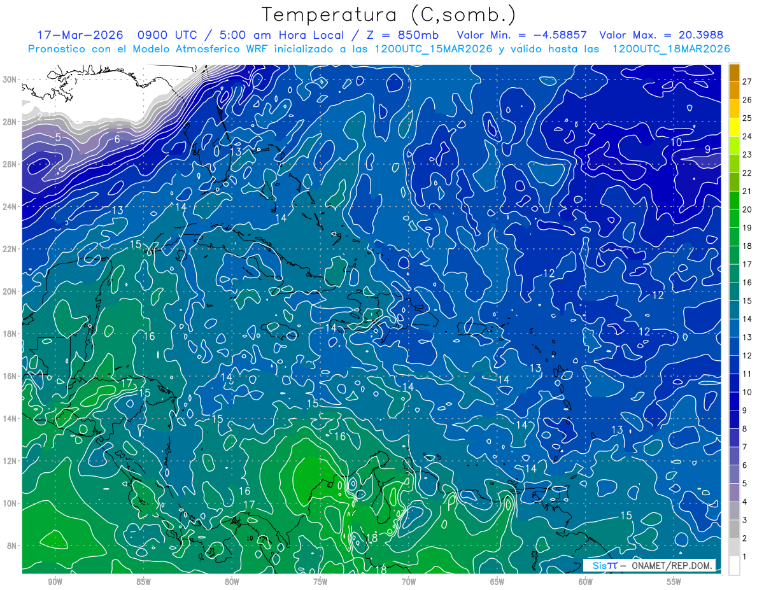Screen dimensions: 764x590
Task: Click the "75W" longitude axis label
Action: 320,582
